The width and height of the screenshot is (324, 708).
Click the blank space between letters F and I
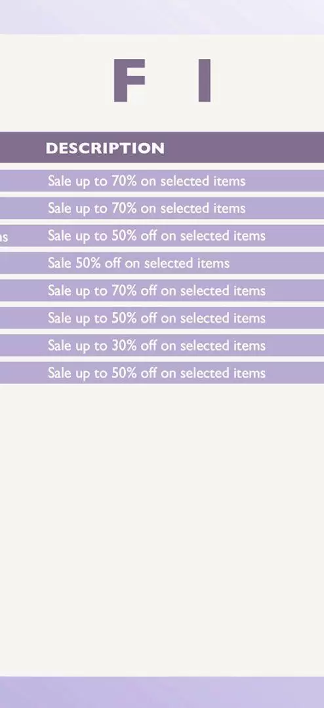172,81
